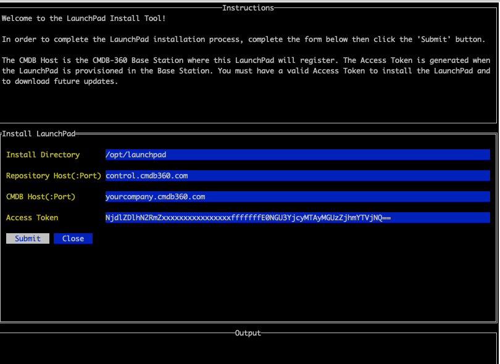Image resolution: width=500 pixels, height=364 pixels.
Task: Click into the Access Token input field
Action: (298, 218)
